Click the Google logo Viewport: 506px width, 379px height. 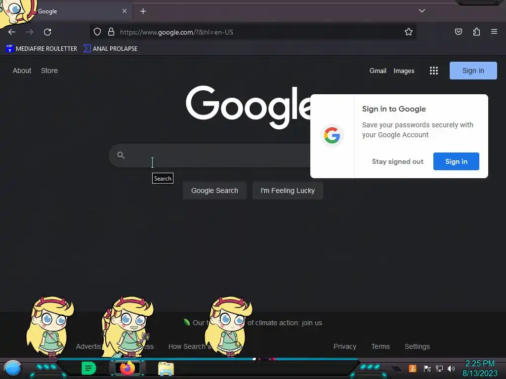(x=249, y=107)
